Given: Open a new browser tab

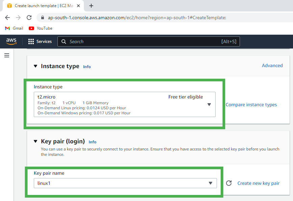Looking at the screenshot, I should coord(91,6).
